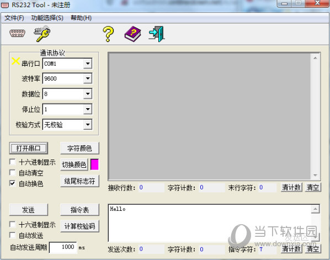
Task: Expand the 数据位 dropdown
Action: (x=88, y=94)
